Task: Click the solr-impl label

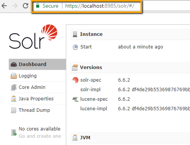Action: 90,90
